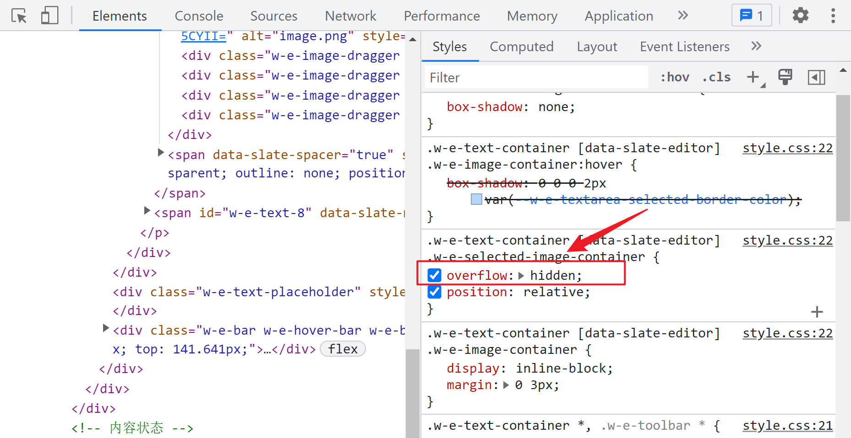
Task: Click the Styles pane scrollbar thumb
Action: pos(843,158)
